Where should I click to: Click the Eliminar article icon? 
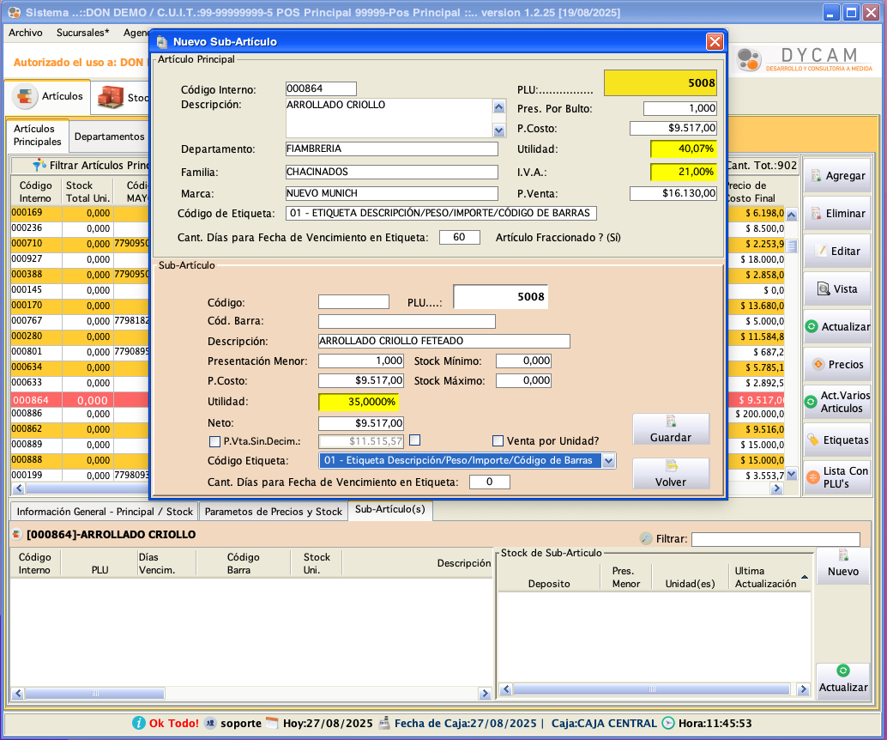click(836, 213)
